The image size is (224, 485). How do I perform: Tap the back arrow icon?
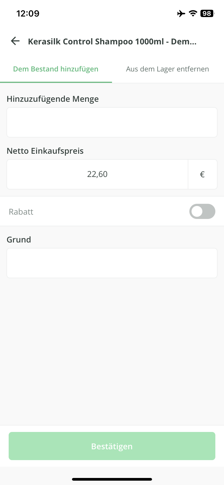click(x=15, y=41)
